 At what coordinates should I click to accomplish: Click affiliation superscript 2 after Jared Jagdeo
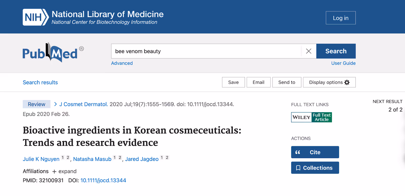click(167, 157)
